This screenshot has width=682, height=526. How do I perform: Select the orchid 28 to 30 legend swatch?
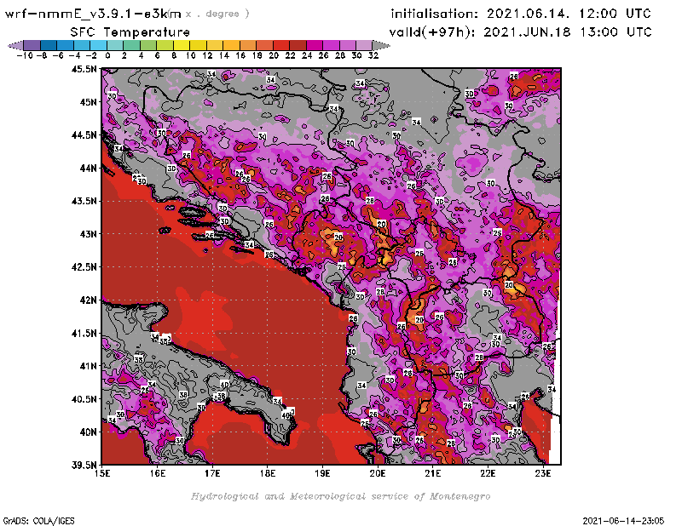click(x=348, y=45)
